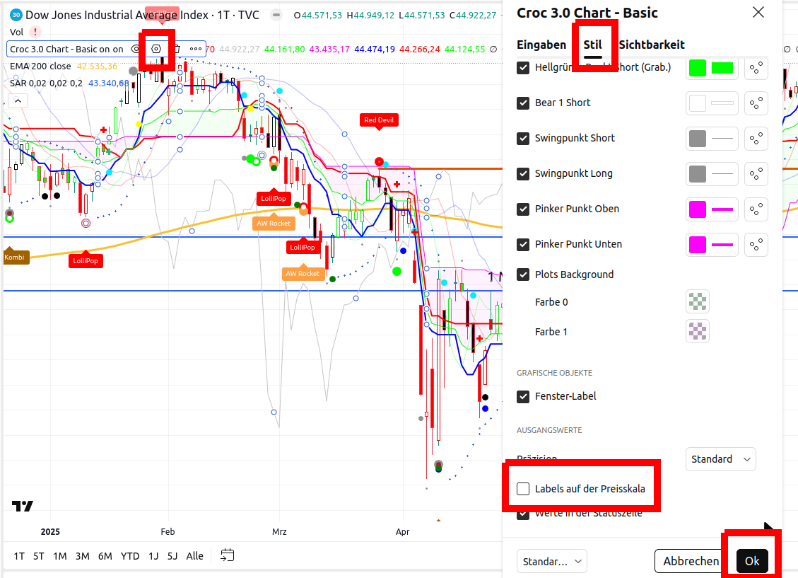This screenshot has width=798, height=578.
Task: Hide Croc 3.0 indicator via eye icon
Action: point(136,50)
